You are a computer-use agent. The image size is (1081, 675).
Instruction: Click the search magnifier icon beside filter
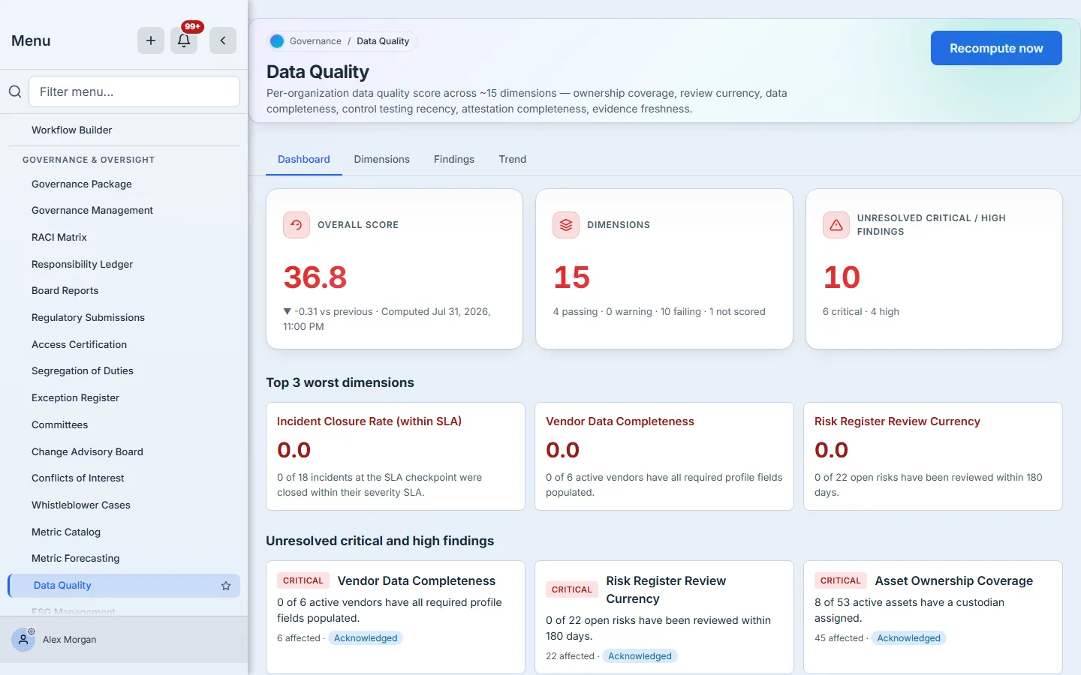click(x=15, y=91)
